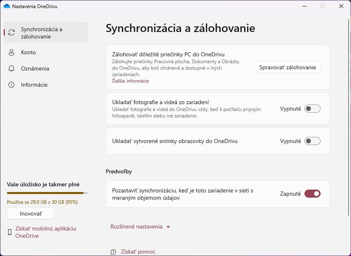The image size is (351, 256).
Task: Close the OneDrive settings window
Action: (341, 6)
